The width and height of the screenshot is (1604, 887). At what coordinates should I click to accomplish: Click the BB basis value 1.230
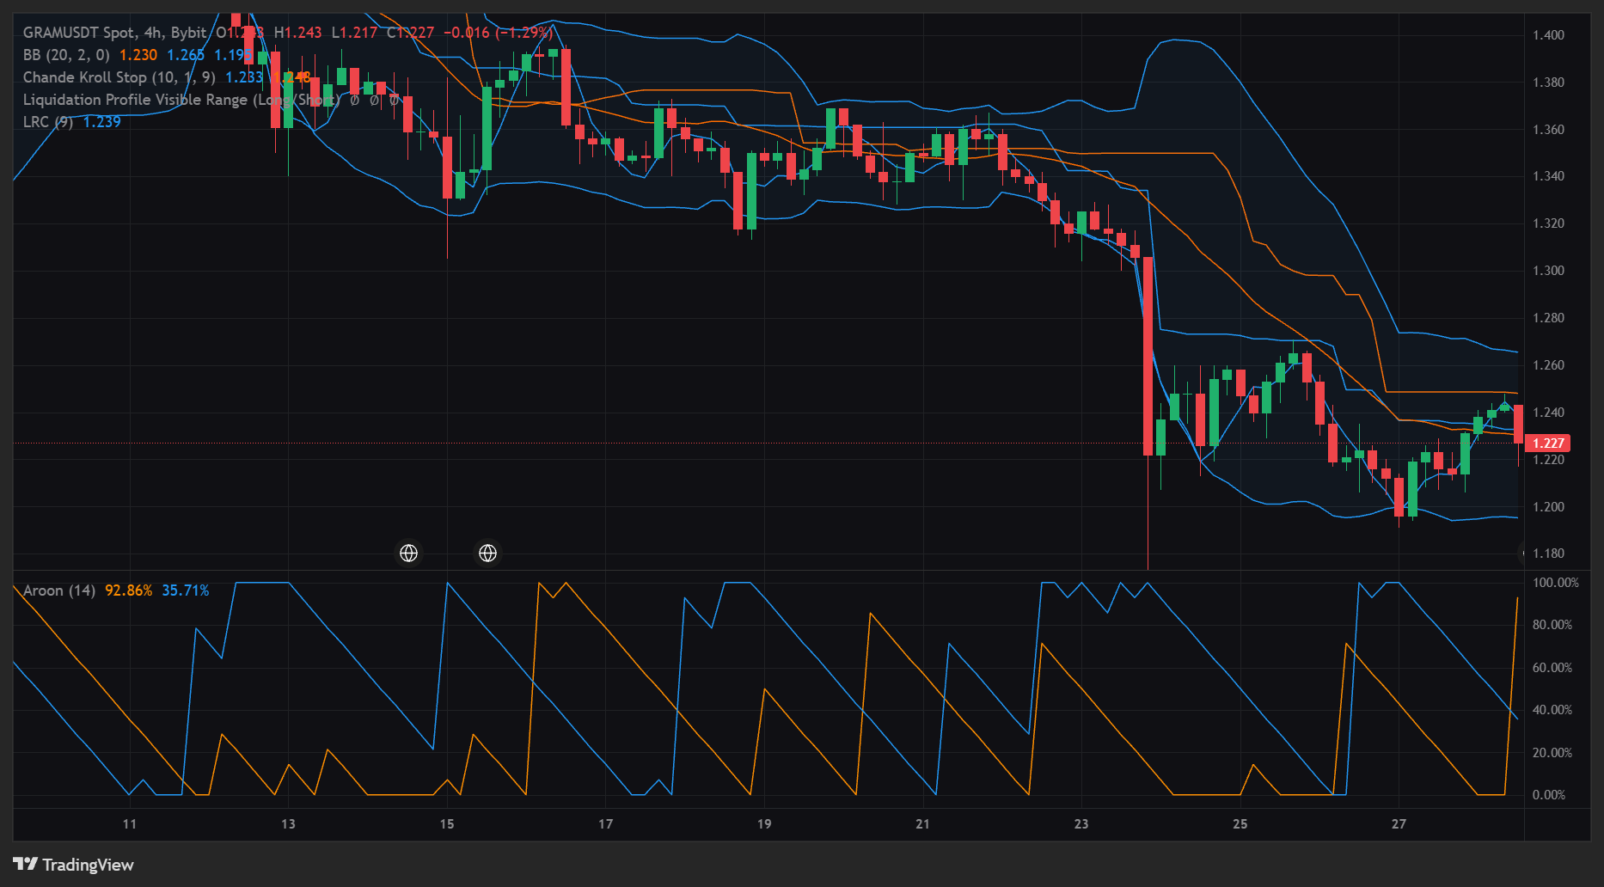click(x=138, y=55)
